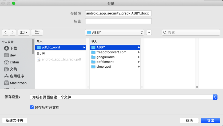Expand the ABBY folder arrow
Image resolution: width=223 pixels, height=126 pixels.
pyautogui.click(x=139, y=47)
